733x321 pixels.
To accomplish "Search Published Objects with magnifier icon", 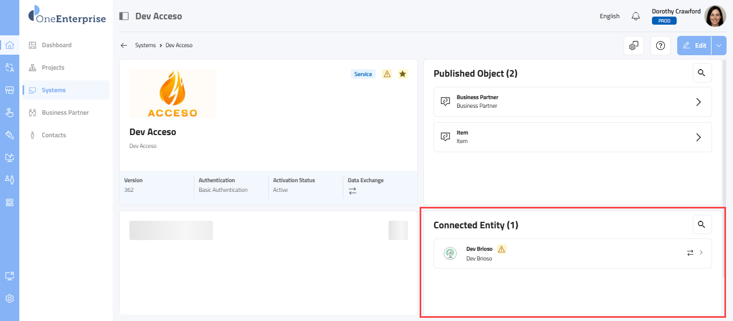I will tap(702, 73).
